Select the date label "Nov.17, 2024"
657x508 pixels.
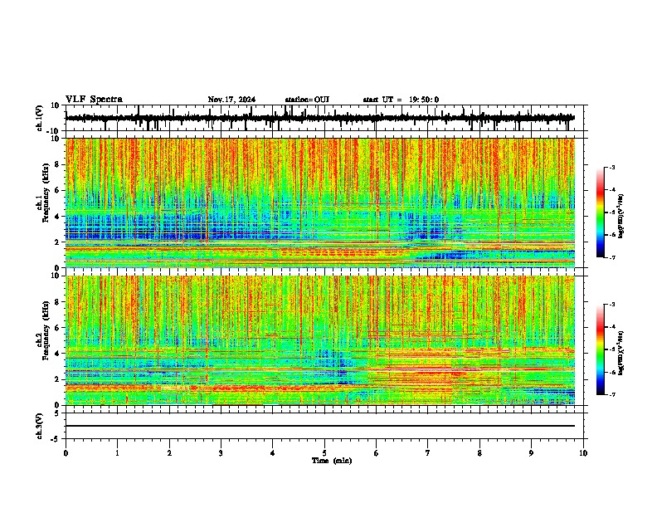coord(231,100)
